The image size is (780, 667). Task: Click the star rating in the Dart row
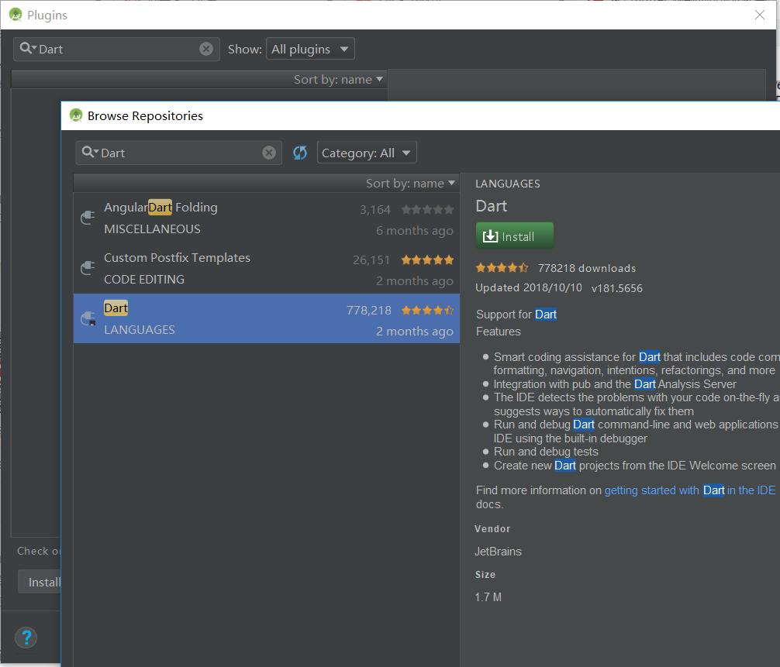(x=427, y=310)
